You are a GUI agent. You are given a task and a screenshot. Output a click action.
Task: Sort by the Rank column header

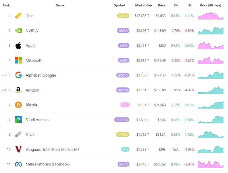[x=6, y=5]
